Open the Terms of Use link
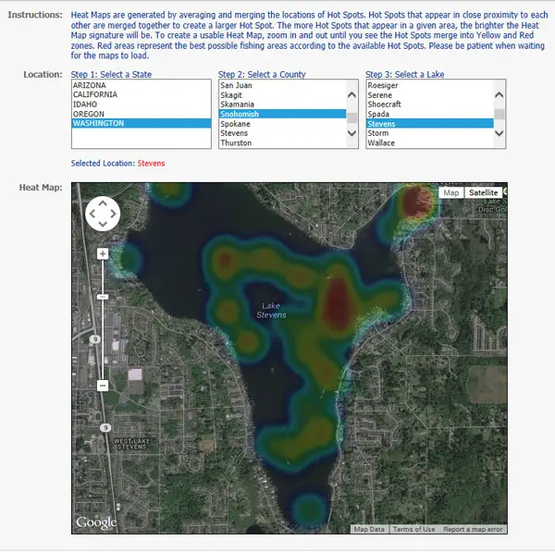 click(413, 529)
